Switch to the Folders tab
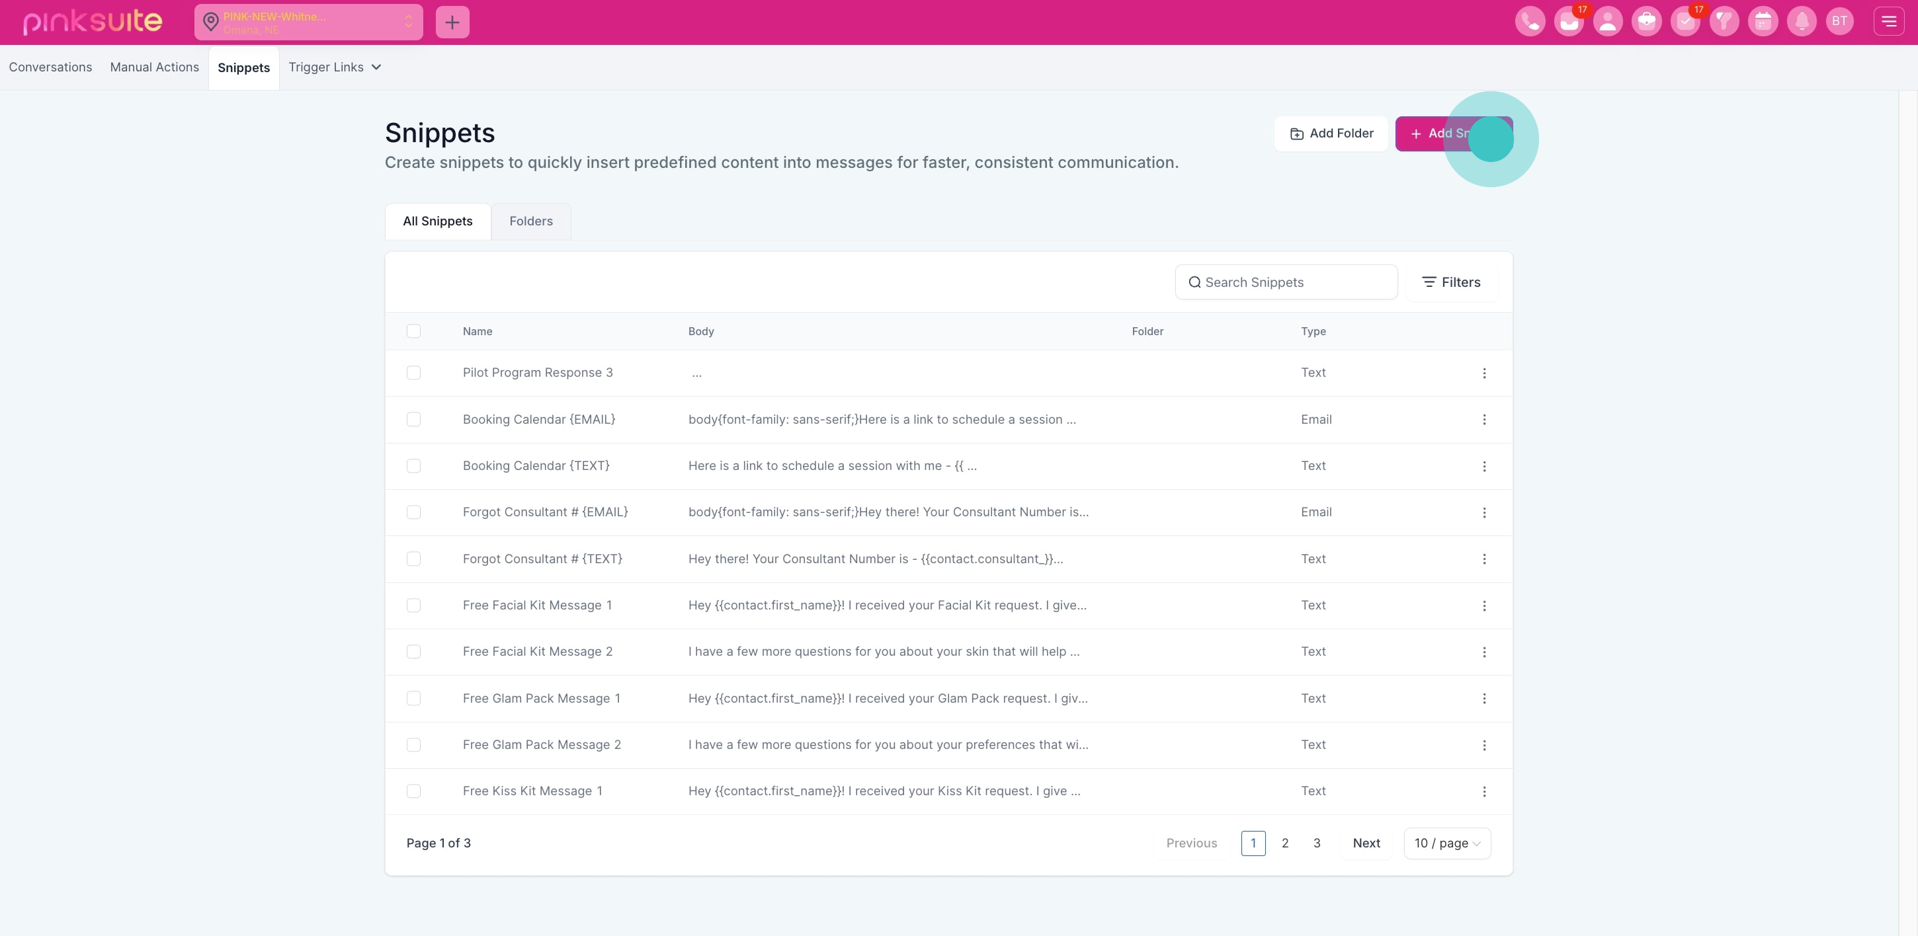Viewport: 1918px width, 936px height. pos(531,221)
